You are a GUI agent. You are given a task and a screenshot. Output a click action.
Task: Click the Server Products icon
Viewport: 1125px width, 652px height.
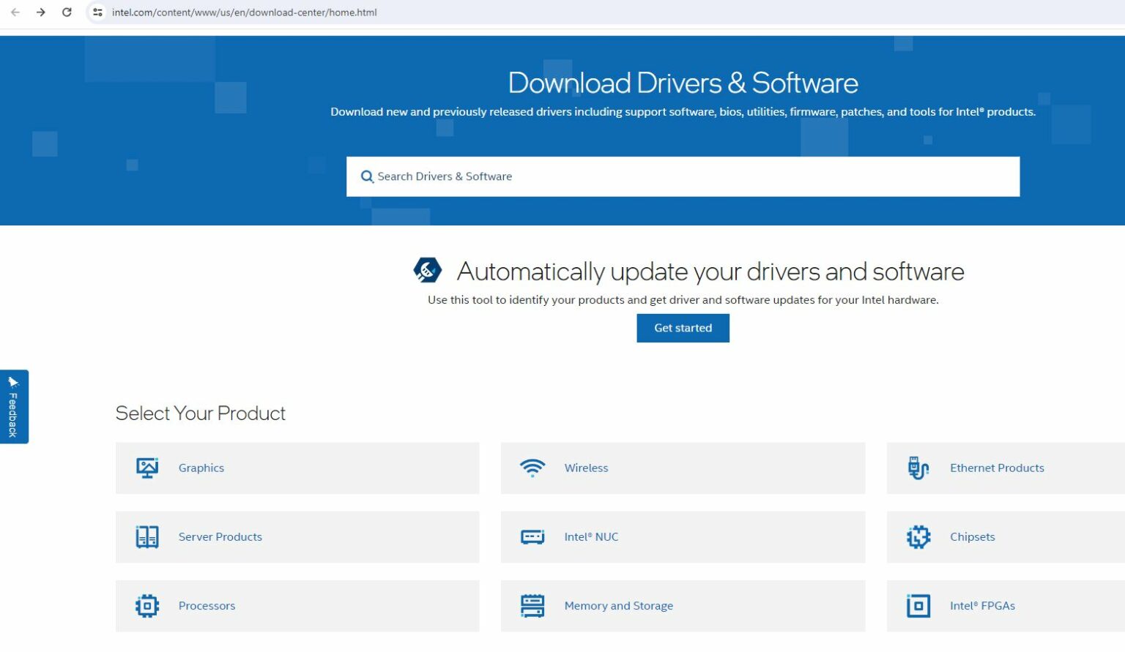click(146, 536)
